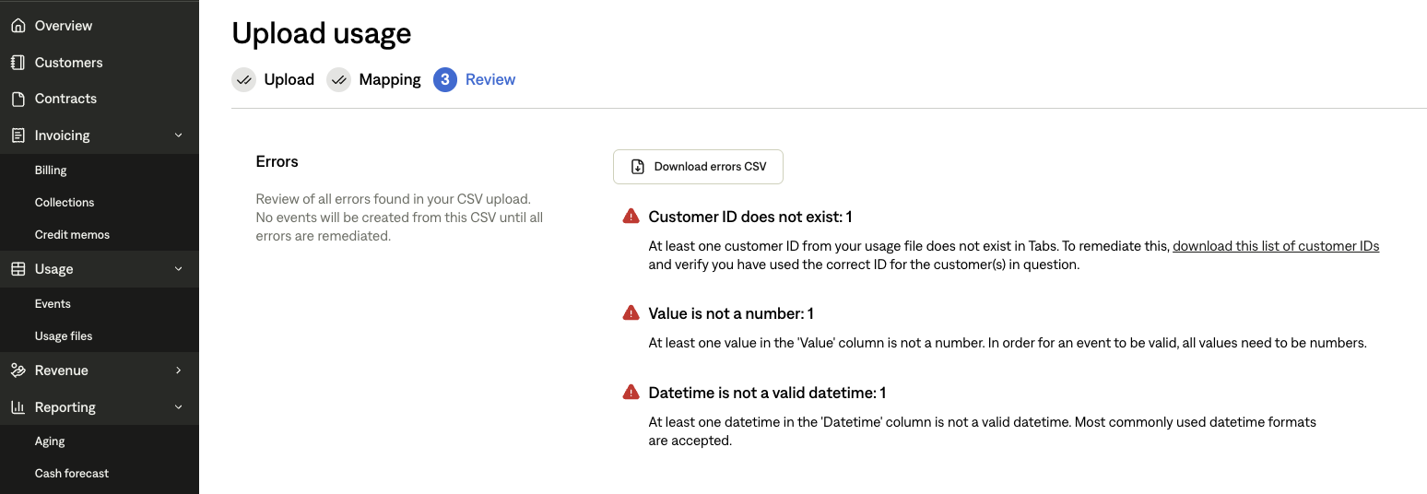Collapse the Invoicing section chevron
This screenshot has height=494, width=1427.
[179, 135]
